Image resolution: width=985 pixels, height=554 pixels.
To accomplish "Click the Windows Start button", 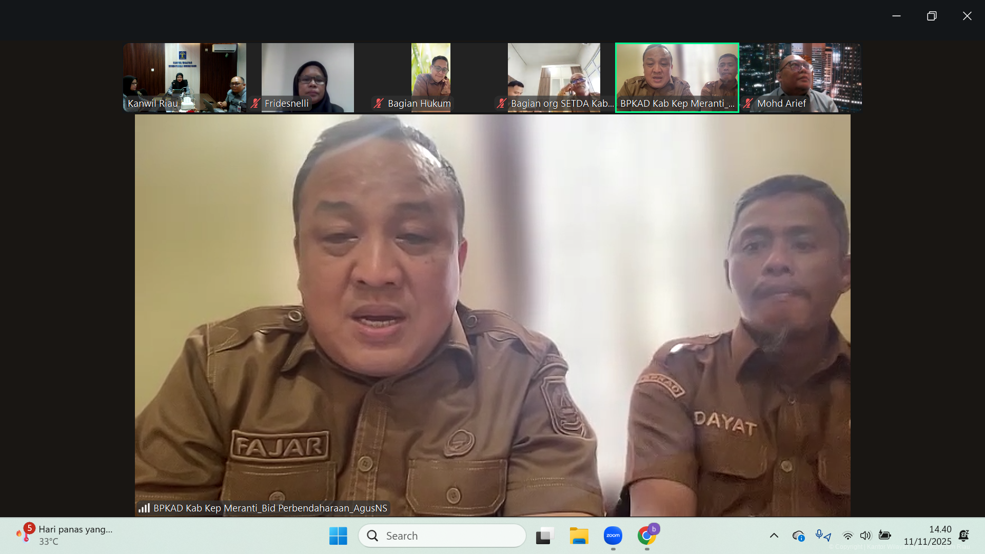I will 338,536.
